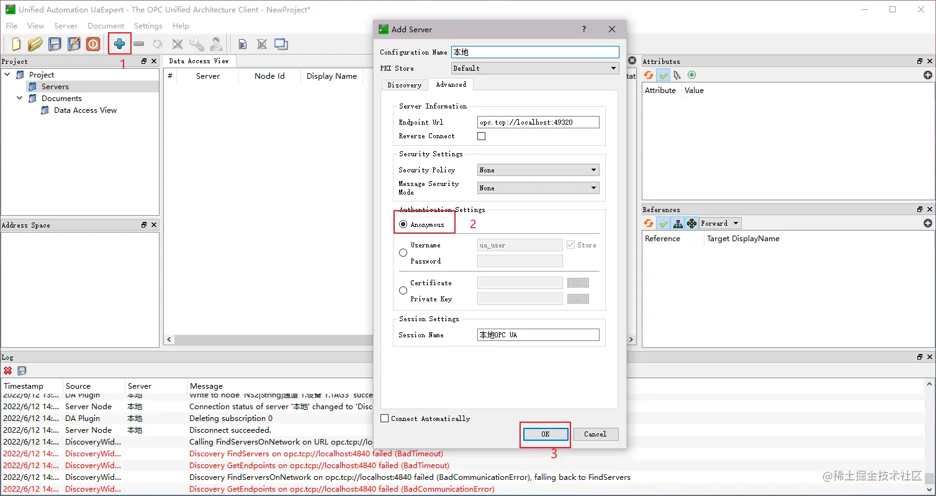Close the Log panel
The height and width of the screenshot is (496, 936).
[x=930, y=357]
